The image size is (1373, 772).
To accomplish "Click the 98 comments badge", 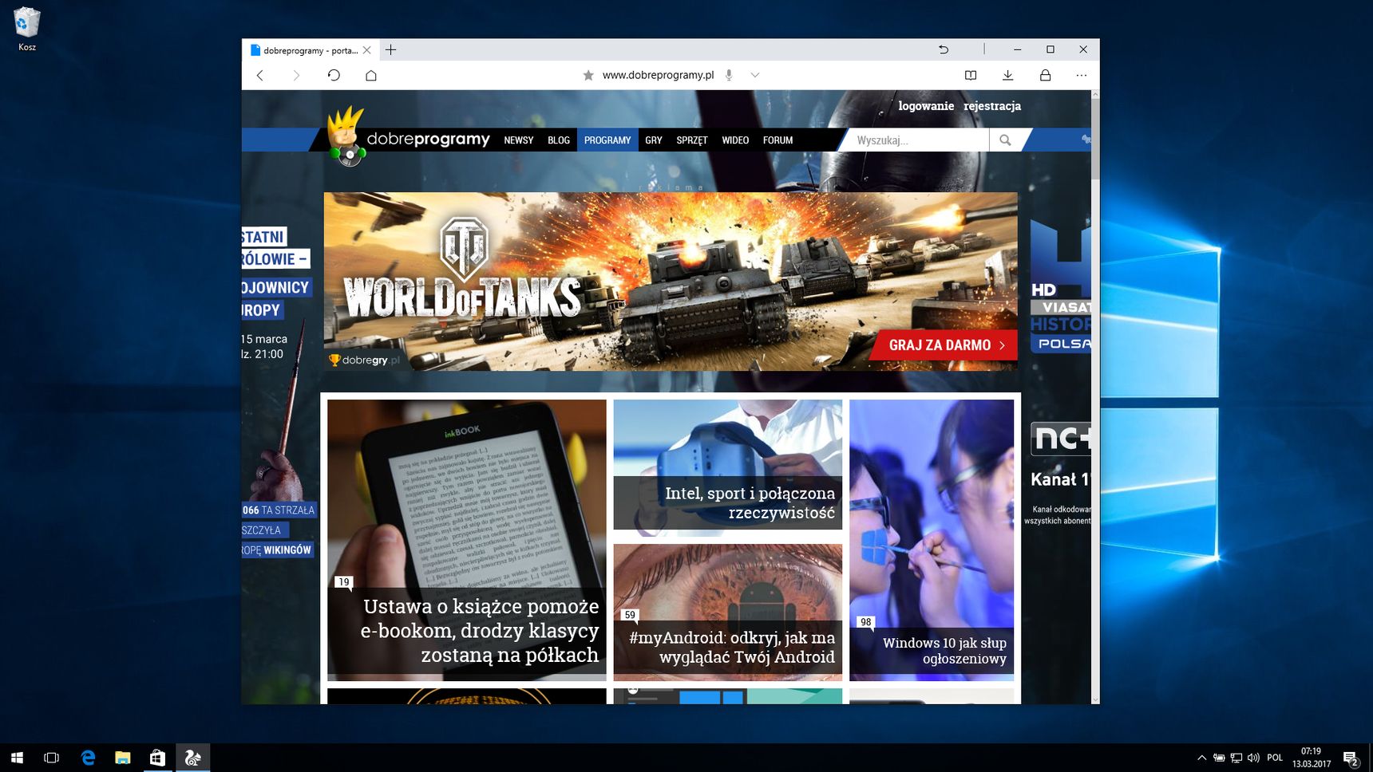I will point(865,622).
